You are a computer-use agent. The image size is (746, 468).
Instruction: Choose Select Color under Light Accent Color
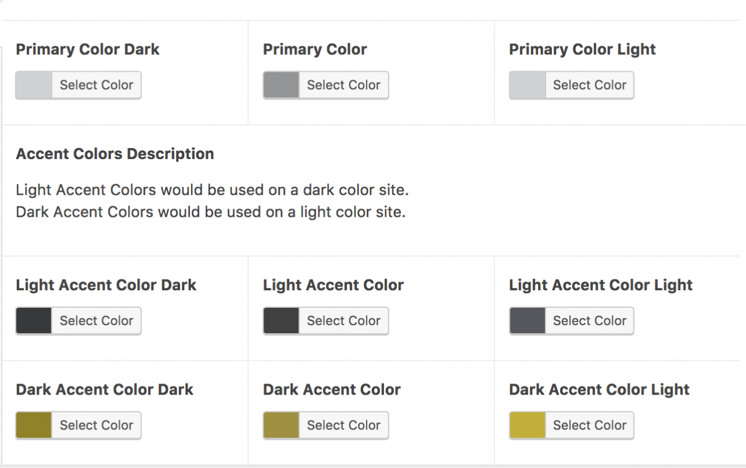343,321
